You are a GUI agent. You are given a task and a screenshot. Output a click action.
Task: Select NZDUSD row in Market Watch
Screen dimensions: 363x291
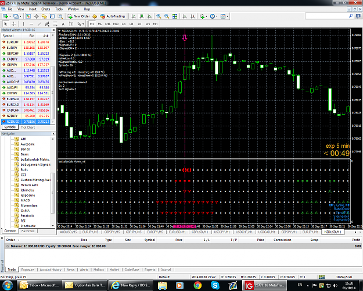tap(26, 122)
